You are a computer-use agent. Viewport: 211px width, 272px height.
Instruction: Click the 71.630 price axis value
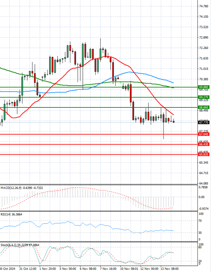click(204, 58)
